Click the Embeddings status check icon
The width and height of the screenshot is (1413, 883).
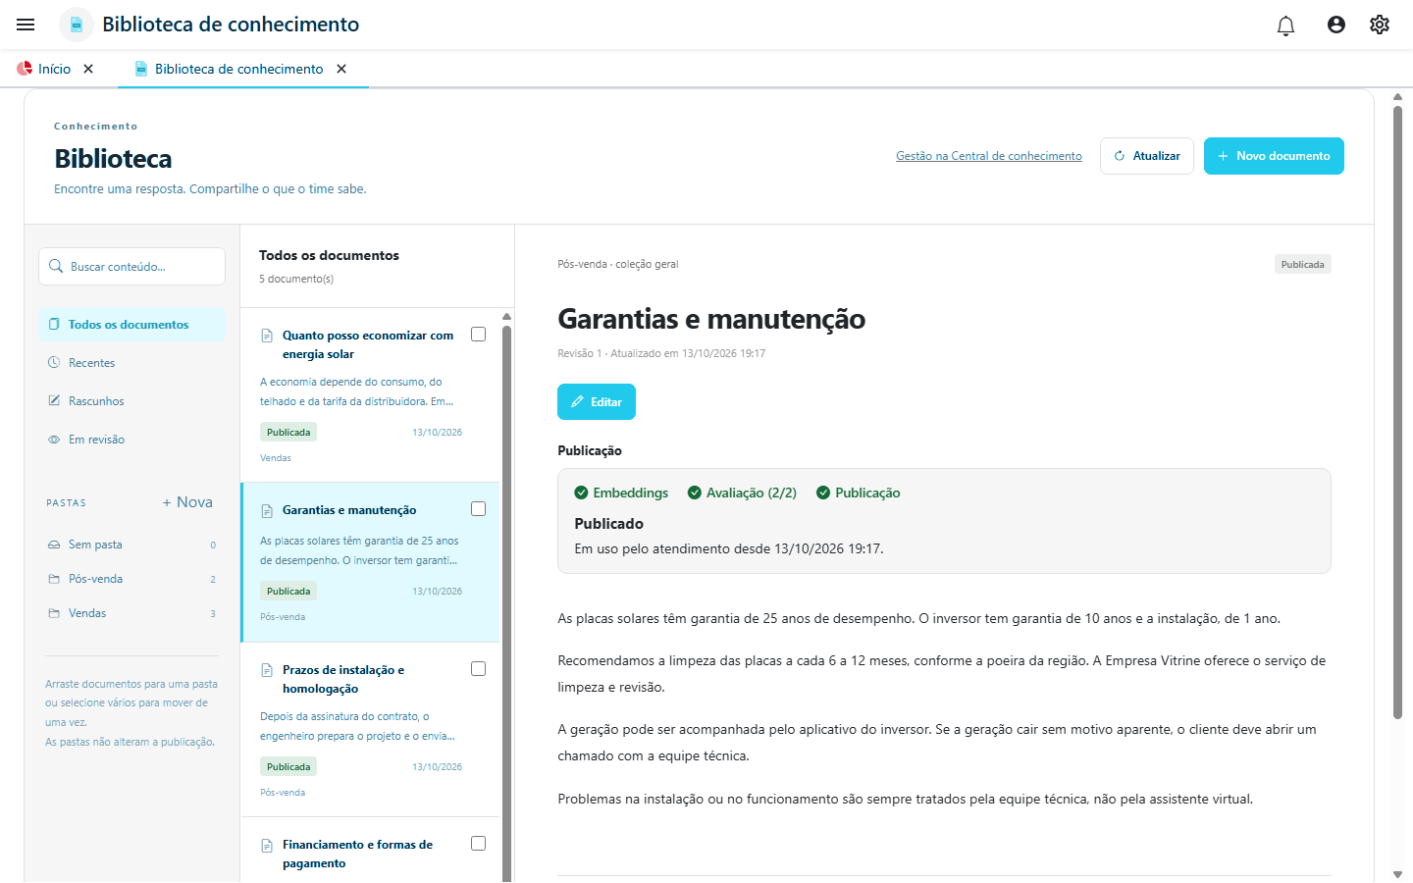581,493
